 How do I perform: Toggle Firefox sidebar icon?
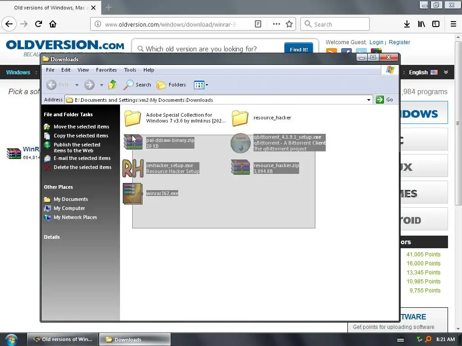tap(436, 24)
